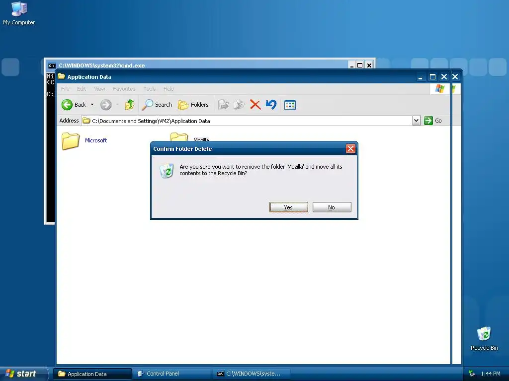The width and height of the screenshot is (509, 381).
Task: Open the Edit menu
Action: point(82,89)
